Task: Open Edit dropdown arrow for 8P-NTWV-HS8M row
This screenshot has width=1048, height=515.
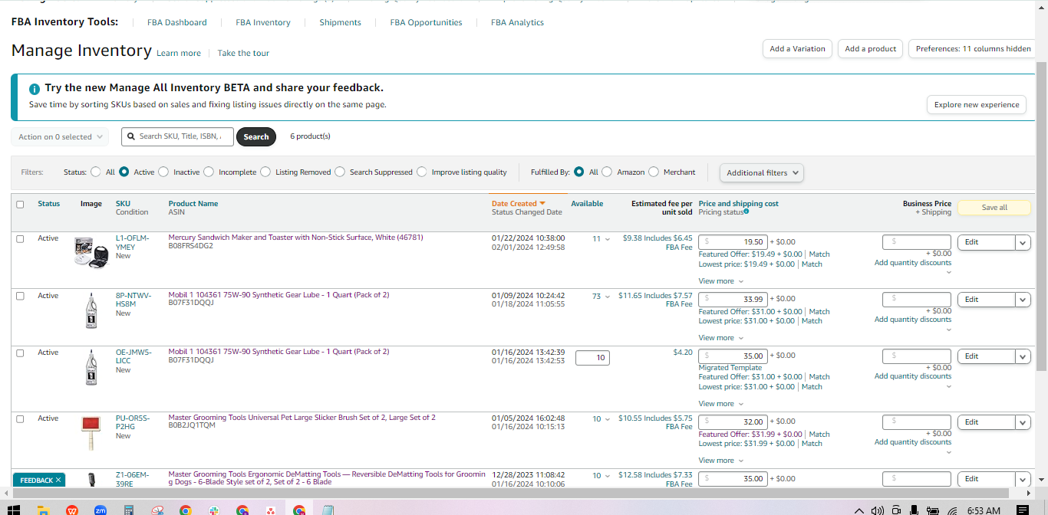Action: pyautogui.click(x=1023, y=300)
